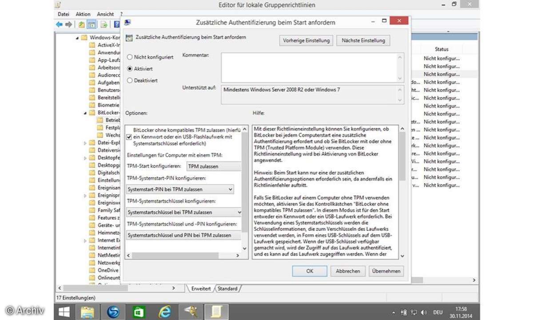Viewport: 533px width, 320px height.
Task: Click Nächste Einstellung button
Action: click(363, 40)
